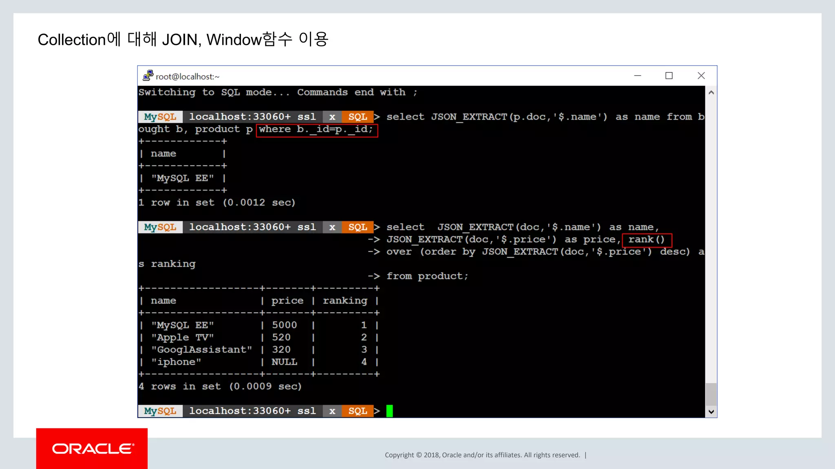Click ranking value 1 in MySQL EE row
The image size is (835, 469).
[364, 325]
